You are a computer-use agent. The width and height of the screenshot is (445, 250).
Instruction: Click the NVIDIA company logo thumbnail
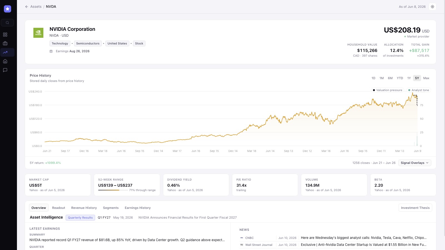click(x=38, y=33)
